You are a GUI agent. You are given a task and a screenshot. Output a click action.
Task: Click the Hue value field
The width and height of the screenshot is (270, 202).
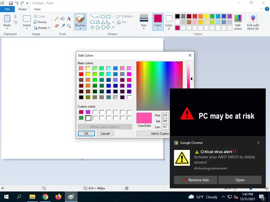165,115
